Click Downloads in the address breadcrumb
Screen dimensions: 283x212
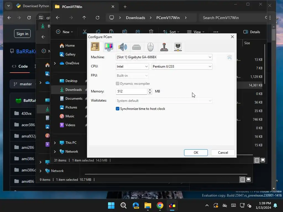click(x=135, y=18)
